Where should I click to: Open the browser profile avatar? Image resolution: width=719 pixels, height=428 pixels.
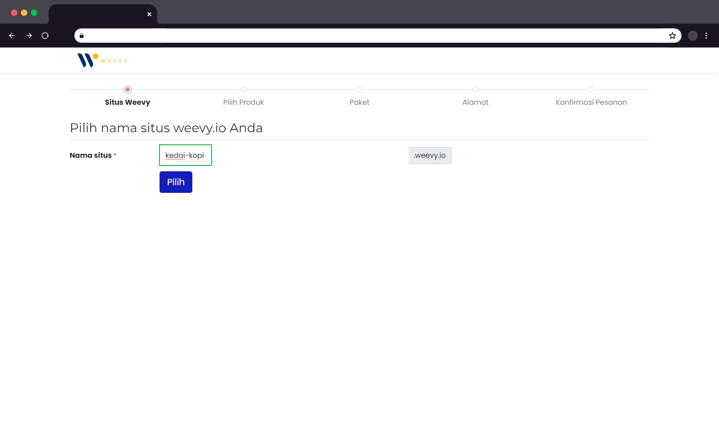pyautogui.click(x=692, y=36)
